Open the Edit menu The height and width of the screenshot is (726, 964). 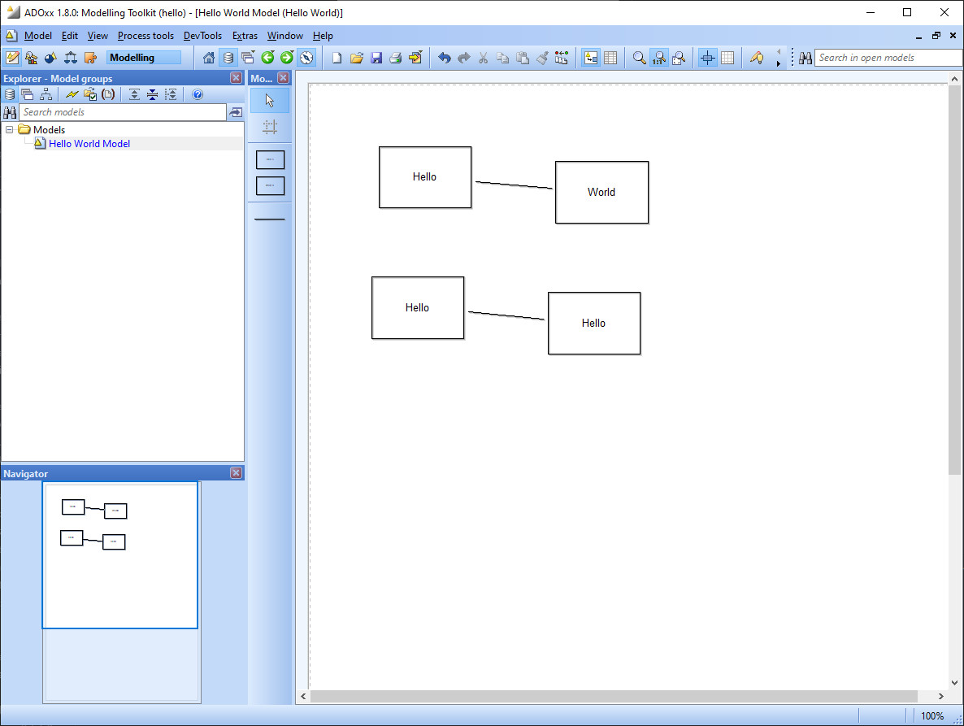(69, 36)
